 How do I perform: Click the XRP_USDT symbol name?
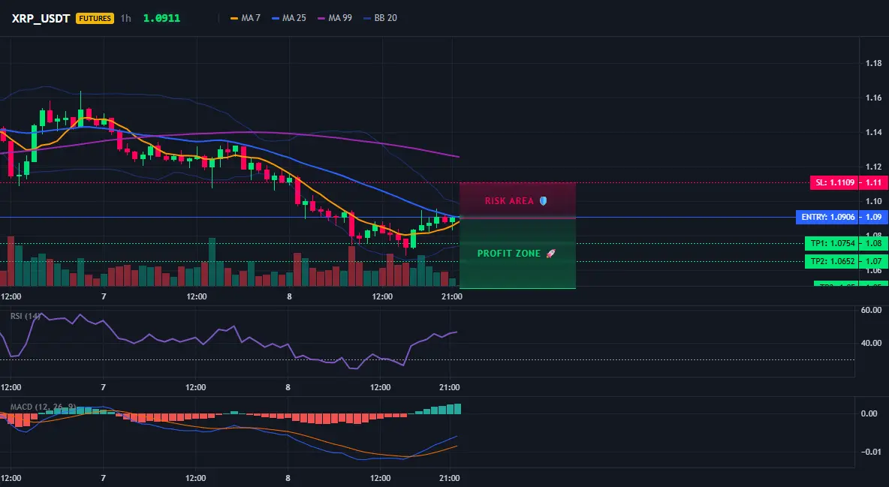pyautogui.click(x=41, y=18)
